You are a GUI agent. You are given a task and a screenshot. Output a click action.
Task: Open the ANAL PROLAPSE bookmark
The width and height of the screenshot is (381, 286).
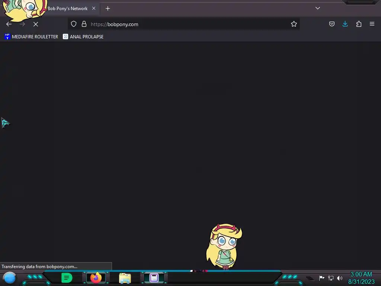83,37
